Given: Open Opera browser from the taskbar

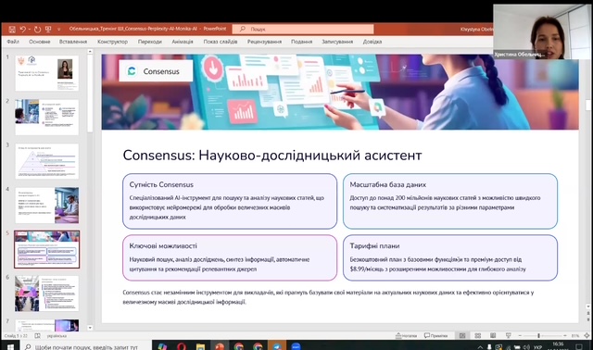Looking at the screenshot, I should (x=182, y=346).
